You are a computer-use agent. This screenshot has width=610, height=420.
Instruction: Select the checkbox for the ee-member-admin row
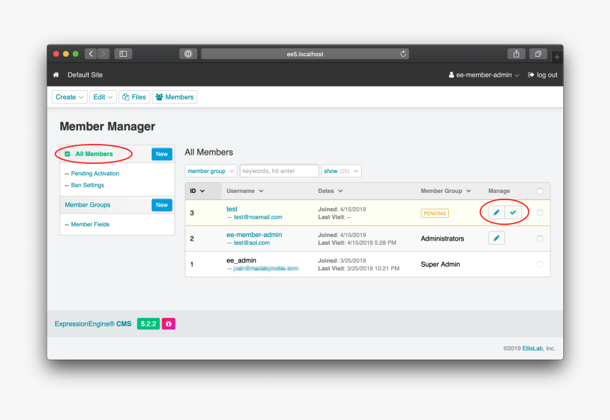(540, 238)
